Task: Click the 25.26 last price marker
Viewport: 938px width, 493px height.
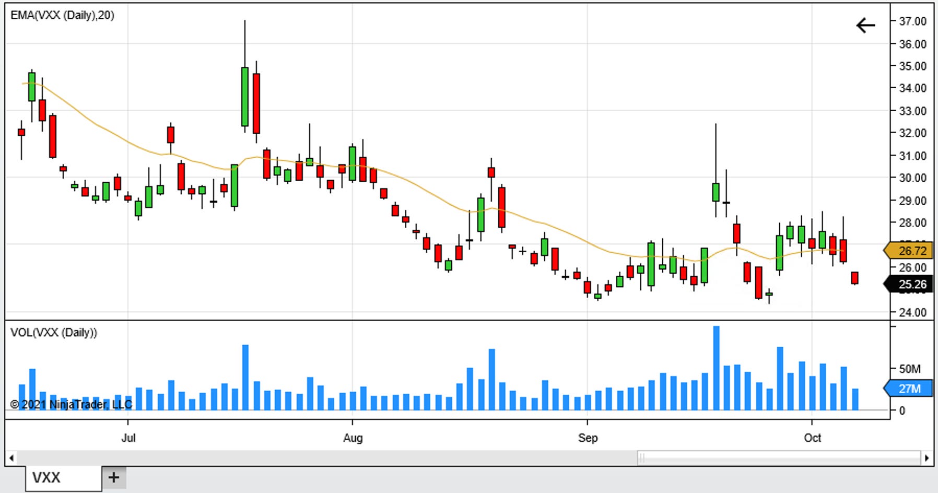Action: (x=909, y=284)
